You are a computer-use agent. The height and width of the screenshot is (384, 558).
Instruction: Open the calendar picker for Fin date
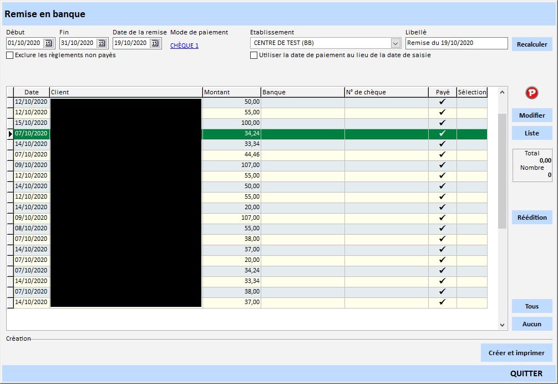point(102,43)
